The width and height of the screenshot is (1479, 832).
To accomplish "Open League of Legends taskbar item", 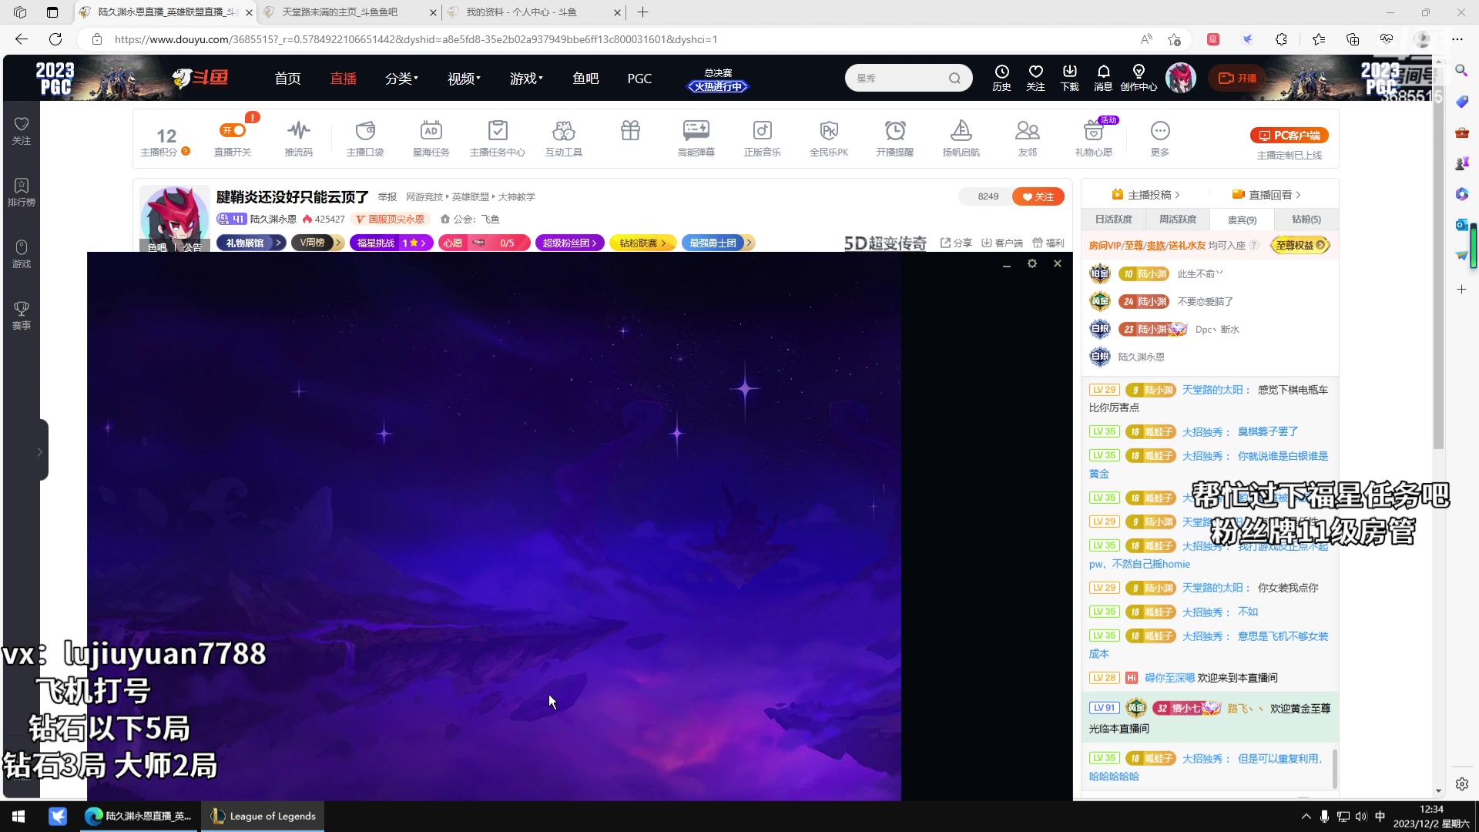I will tap(263, 816).
